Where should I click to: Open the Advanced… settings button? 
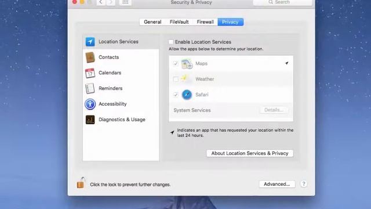click(277, 184)
